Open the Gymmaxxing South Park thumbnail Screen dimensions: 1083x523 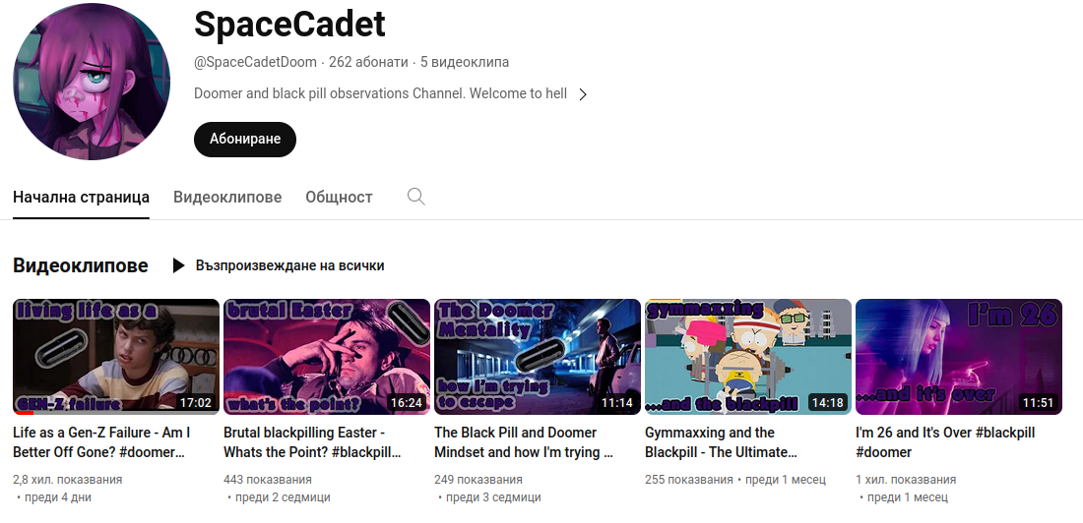tap(748, 357)
